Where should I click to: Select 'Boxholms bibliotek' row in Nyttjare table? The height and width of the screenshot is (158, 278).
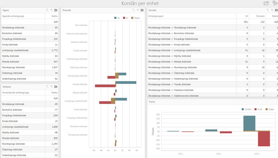click(x=30, y=110)
